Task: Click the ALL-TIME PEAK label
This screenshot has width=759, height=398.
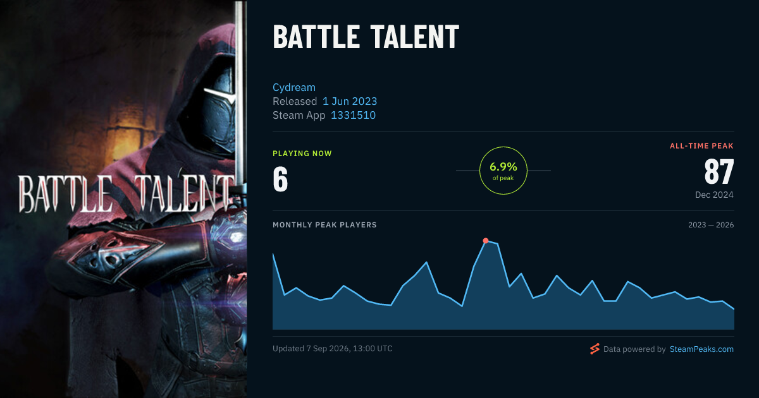Action: pos(701,146)
